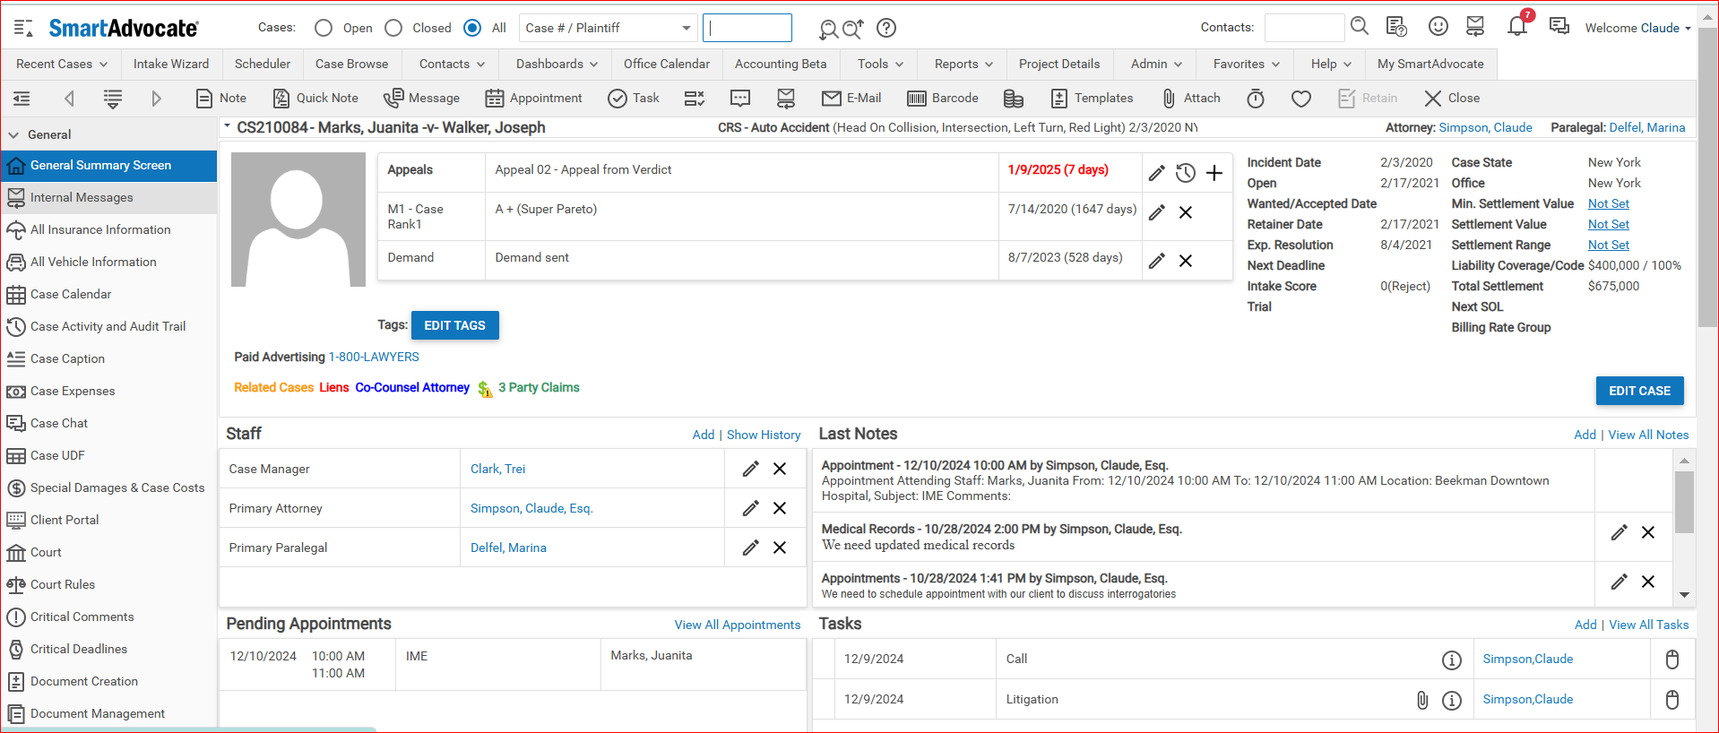Open the help question mark icon
Screen dimensions: 1719x733
(x=886, y=28)
